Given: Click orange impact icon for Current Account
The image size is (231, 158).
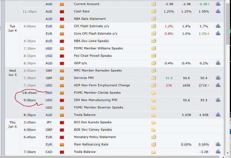Looking at the screenshot, I should pyautogui.click(x=62, y=4).
